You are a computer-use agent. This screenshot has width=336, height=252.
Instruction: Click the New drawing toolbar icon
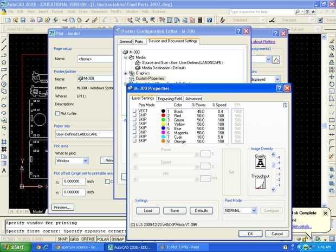click(8, 20)
